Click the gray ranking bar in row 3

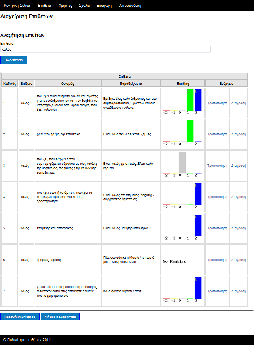pos(182,162)
